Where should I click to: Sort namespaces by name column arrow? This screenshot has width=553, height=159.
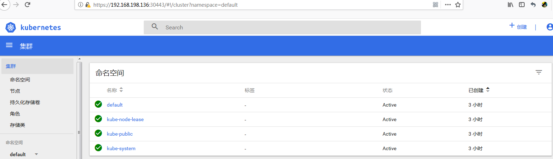(x=121, y=90)
